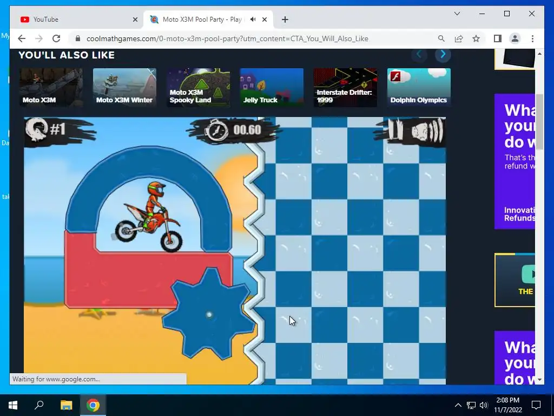The height and width of the screenshot is (416, 554).
Task: Close the Moto X3M Pool Party tab
Action: (264, 19)
